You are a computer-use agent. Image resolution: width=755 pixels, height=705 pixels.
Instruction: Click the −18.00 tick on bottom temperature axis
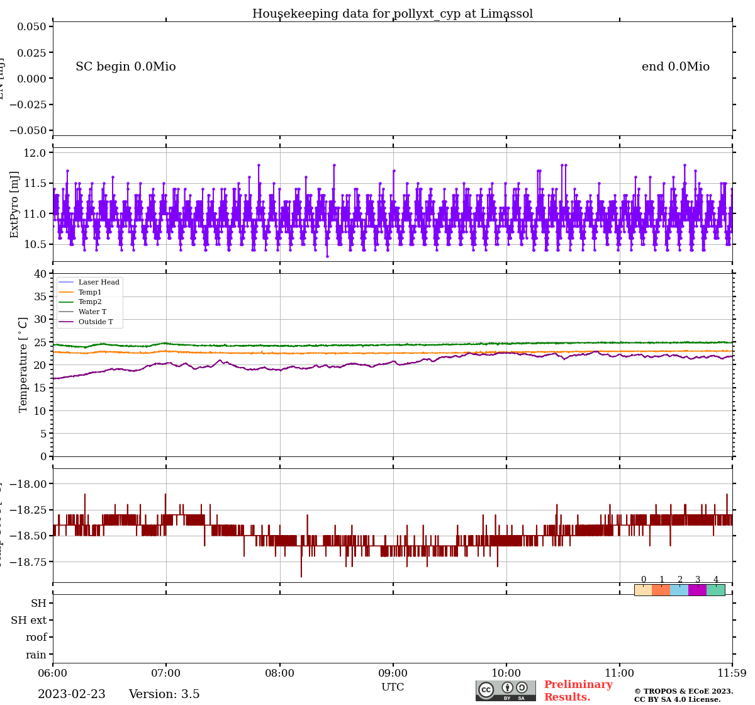(x=29, y=483)
